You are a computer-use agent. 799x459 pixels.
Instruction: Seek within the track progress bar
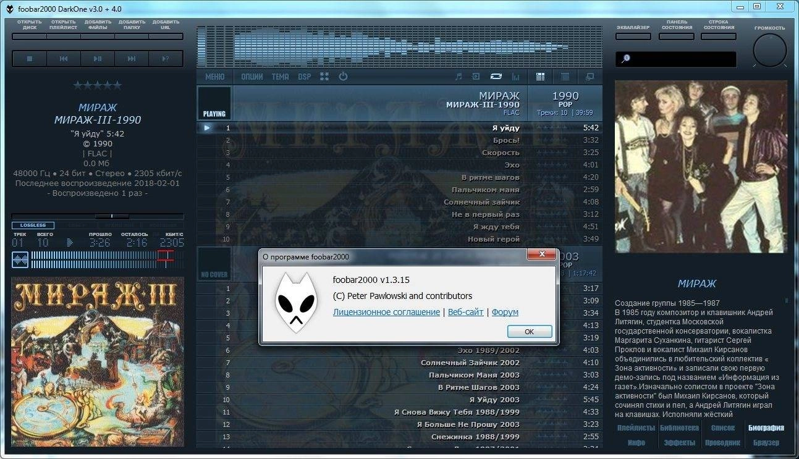(x=107, y=259)
